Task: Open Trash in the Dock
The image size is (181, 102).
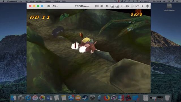Action: click(167, 98)
